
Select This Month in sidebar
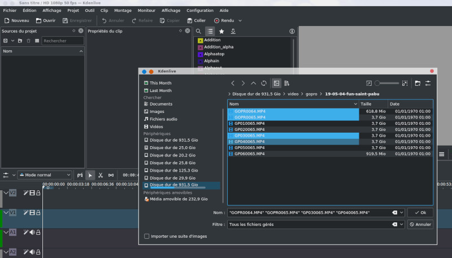click(x=158, y=83)
